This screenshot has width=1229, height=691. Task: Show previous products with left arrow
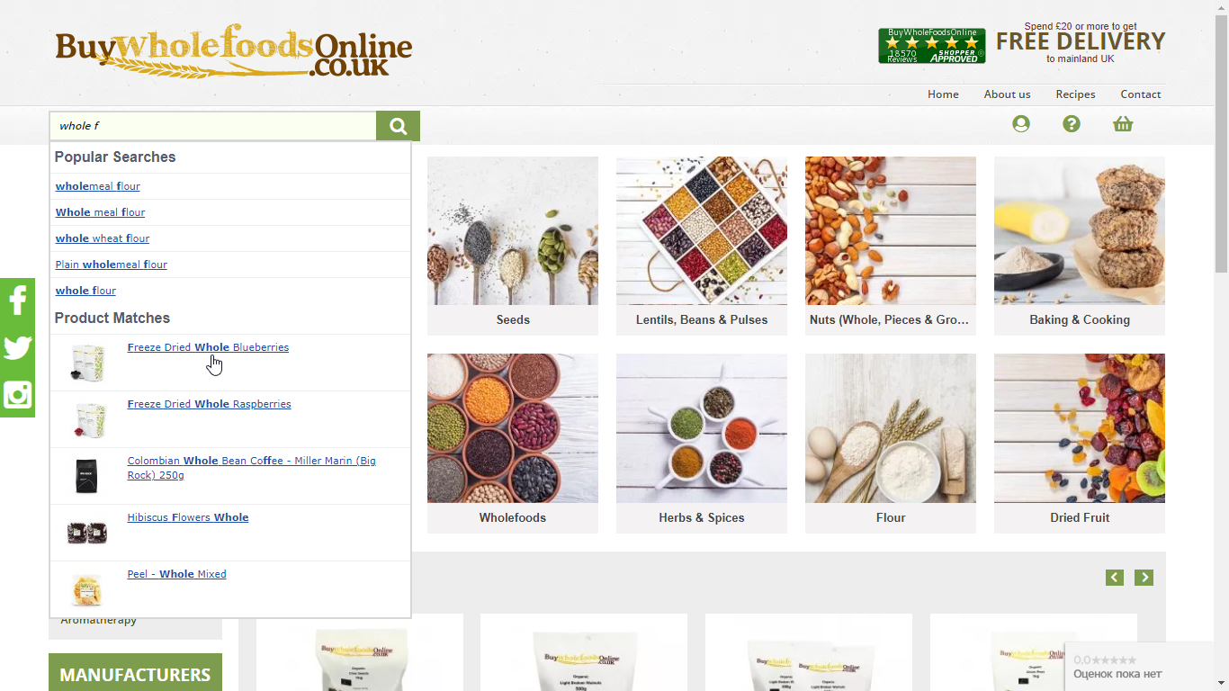[x=1115, y=578]
